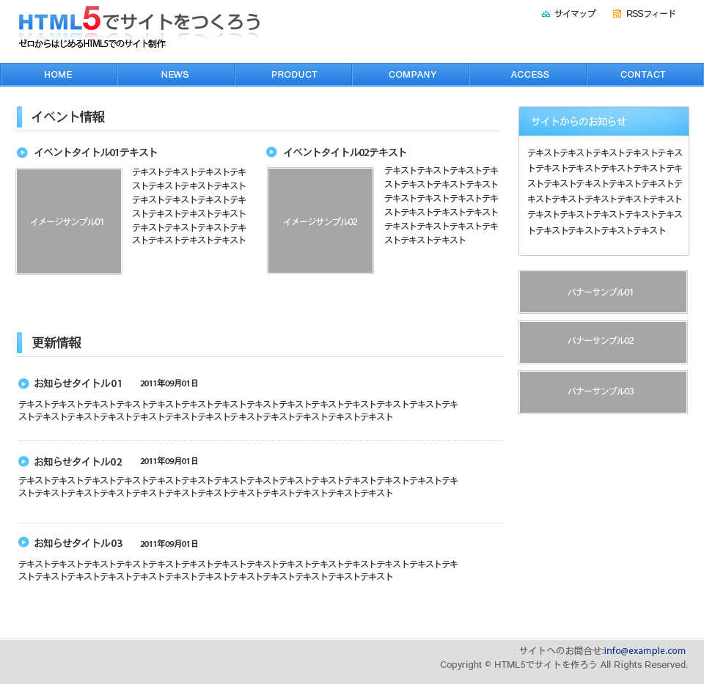Open the PRODUCT navigation item
Viewport: 704px width, 684px height.
pos(294,75)
